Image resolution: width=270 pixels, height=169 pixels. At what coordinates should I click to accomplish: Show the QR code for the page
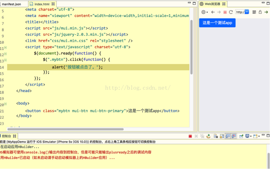(x=254, y=12)
